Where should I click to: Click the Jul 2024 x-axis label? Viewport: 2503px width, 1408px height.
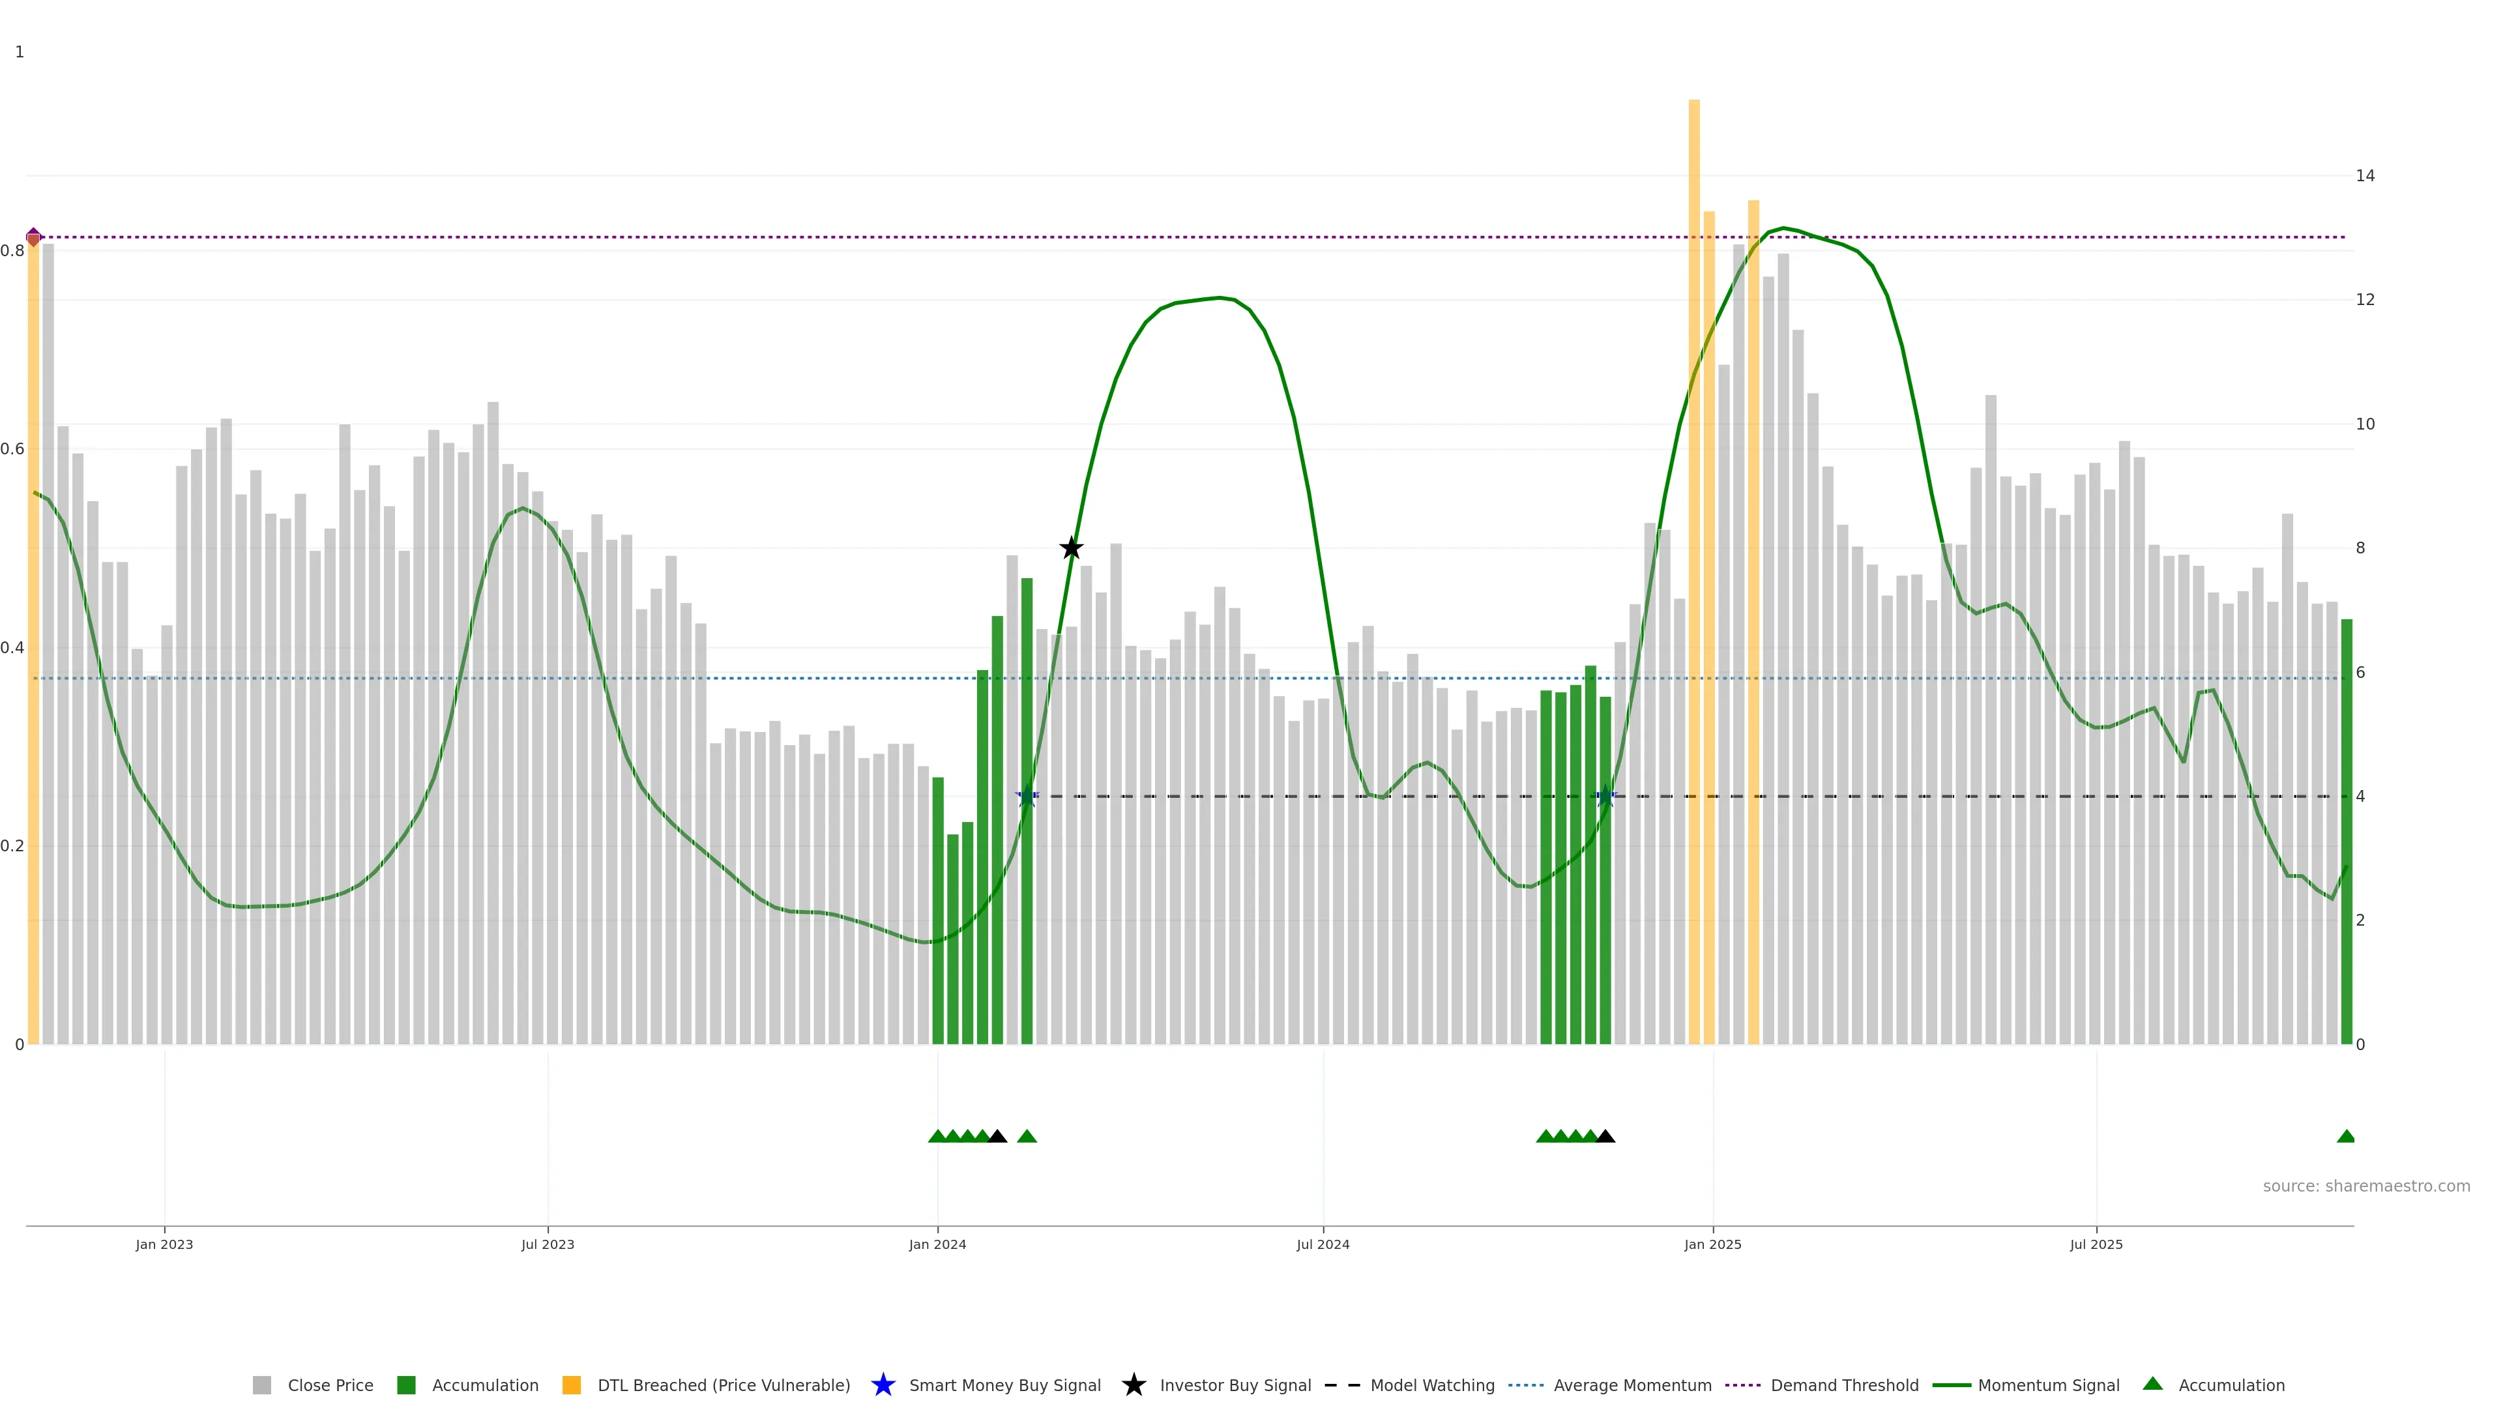[1323, 1245]
